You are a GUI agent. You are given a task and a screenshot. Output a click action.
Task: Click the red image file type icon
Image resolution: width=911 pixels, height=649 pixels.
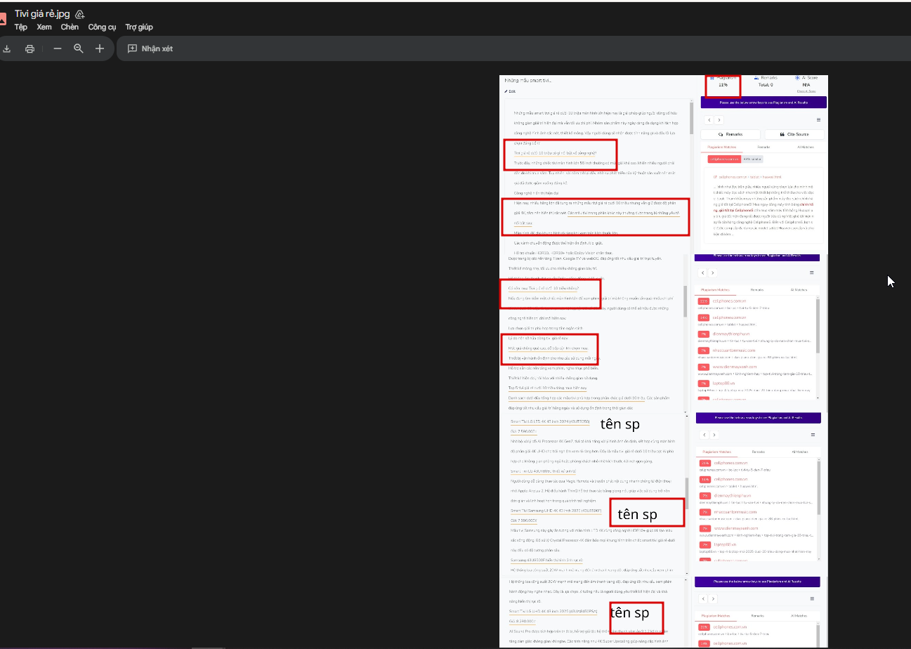pyautogui.click(x=3, y=19)
